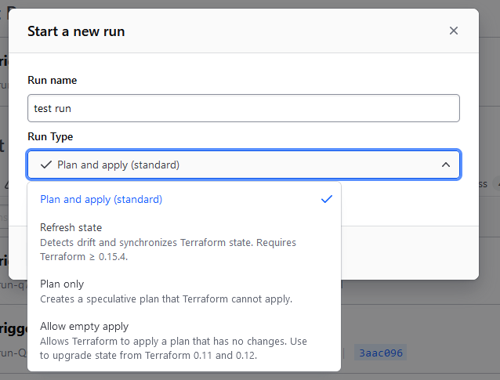Focus the Run name text field

tap(243, 108)
